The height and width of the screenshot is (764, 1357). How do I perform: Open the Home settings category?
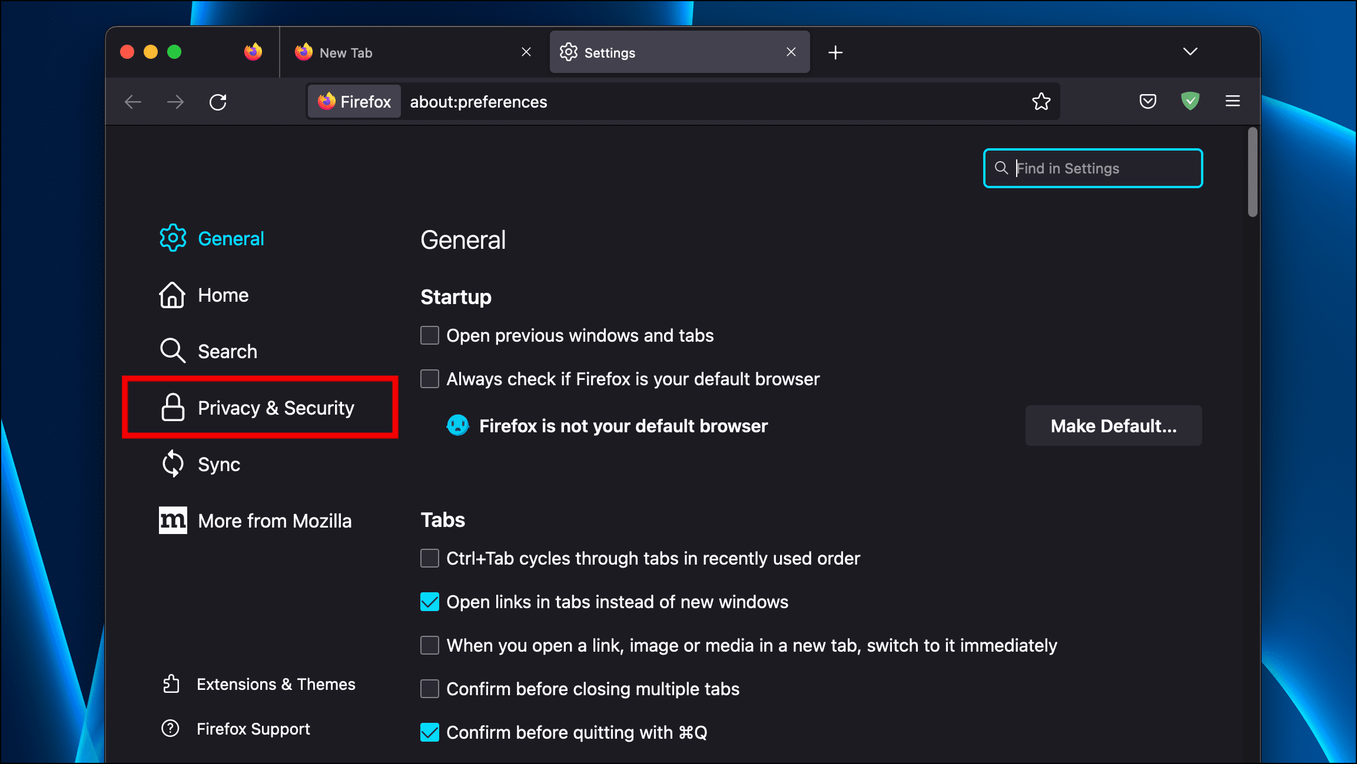[x=204, y=295]
